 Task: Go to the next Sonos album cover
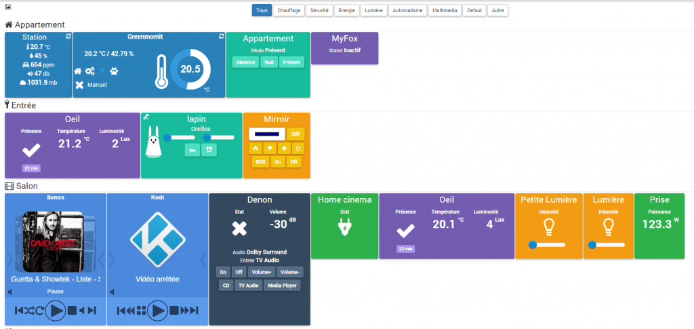[x=102, y=259]
